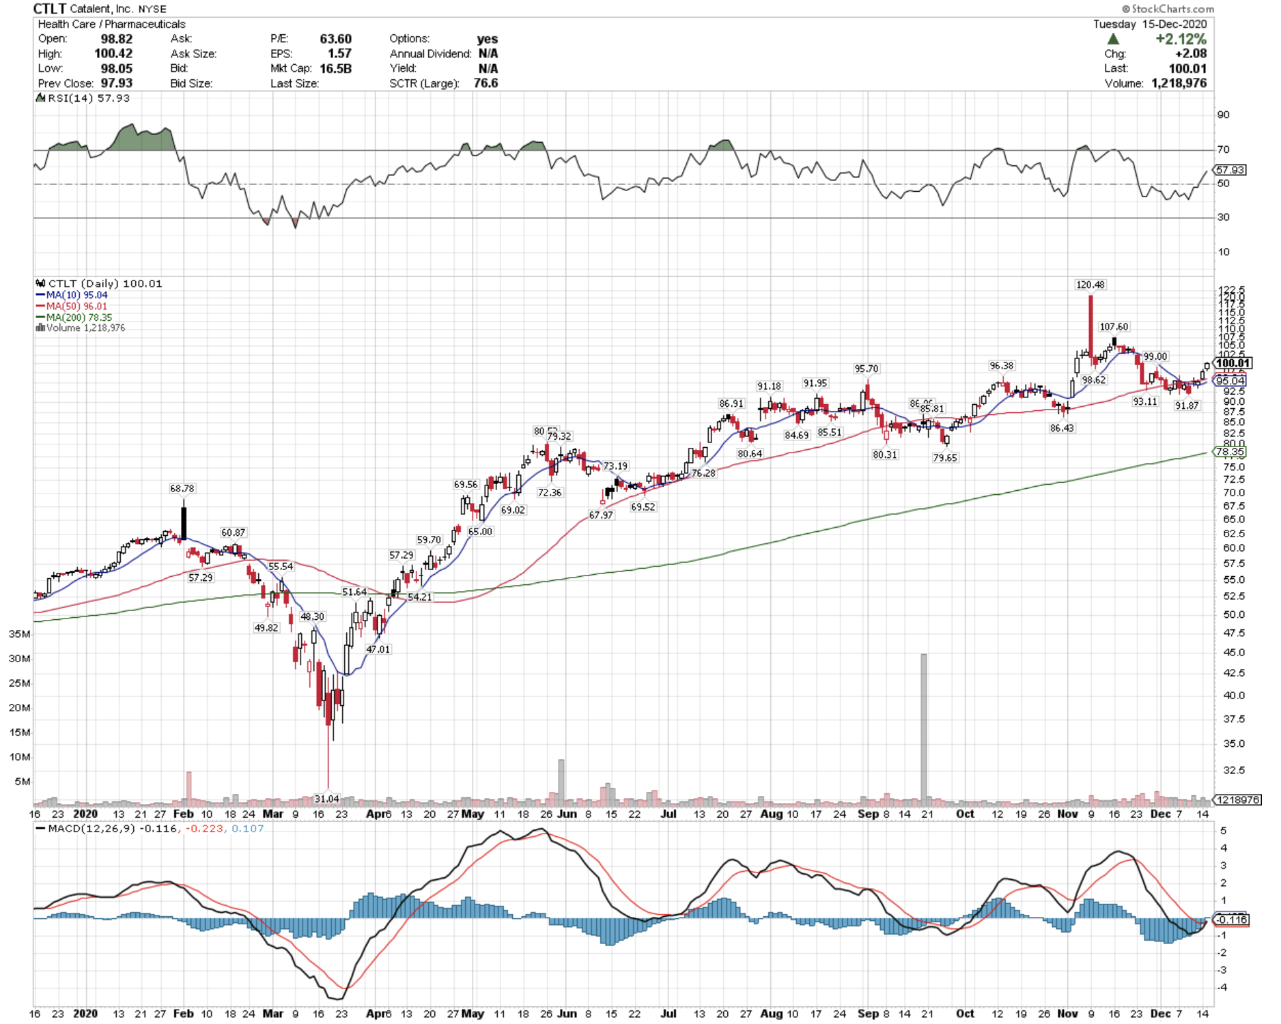Click the 120.48 high price label
The width and height of the screenshot is (1281, 1024).
(1090, 285)
